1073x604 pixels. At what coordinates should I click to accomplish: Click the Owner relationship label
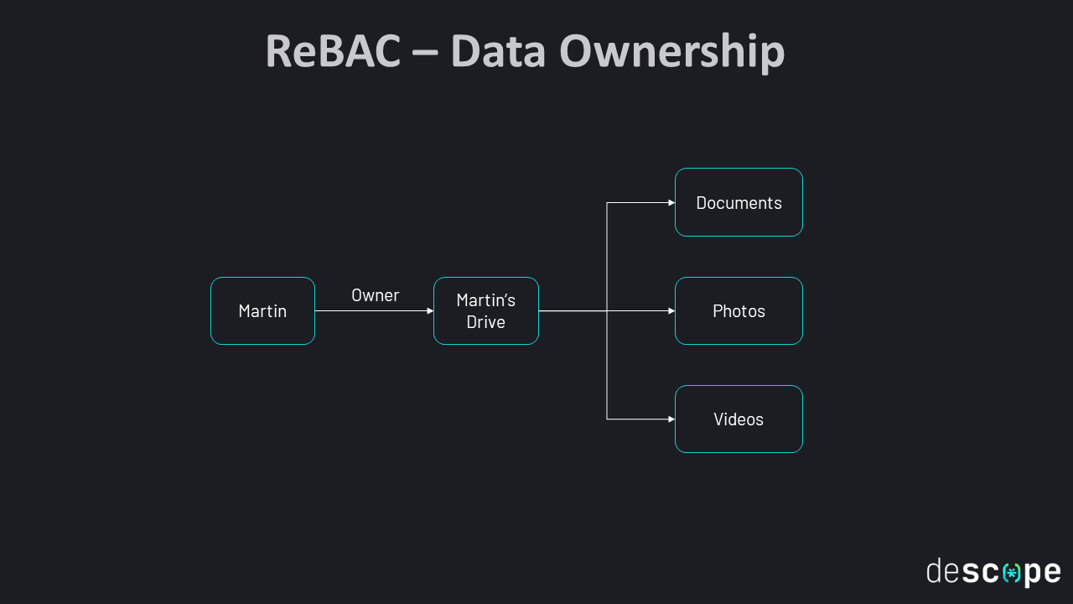tap(375, 295)
